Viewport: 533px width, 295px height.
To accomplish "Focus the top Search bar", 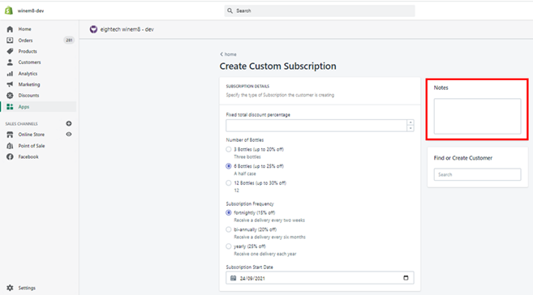I will tap(320, 11).
